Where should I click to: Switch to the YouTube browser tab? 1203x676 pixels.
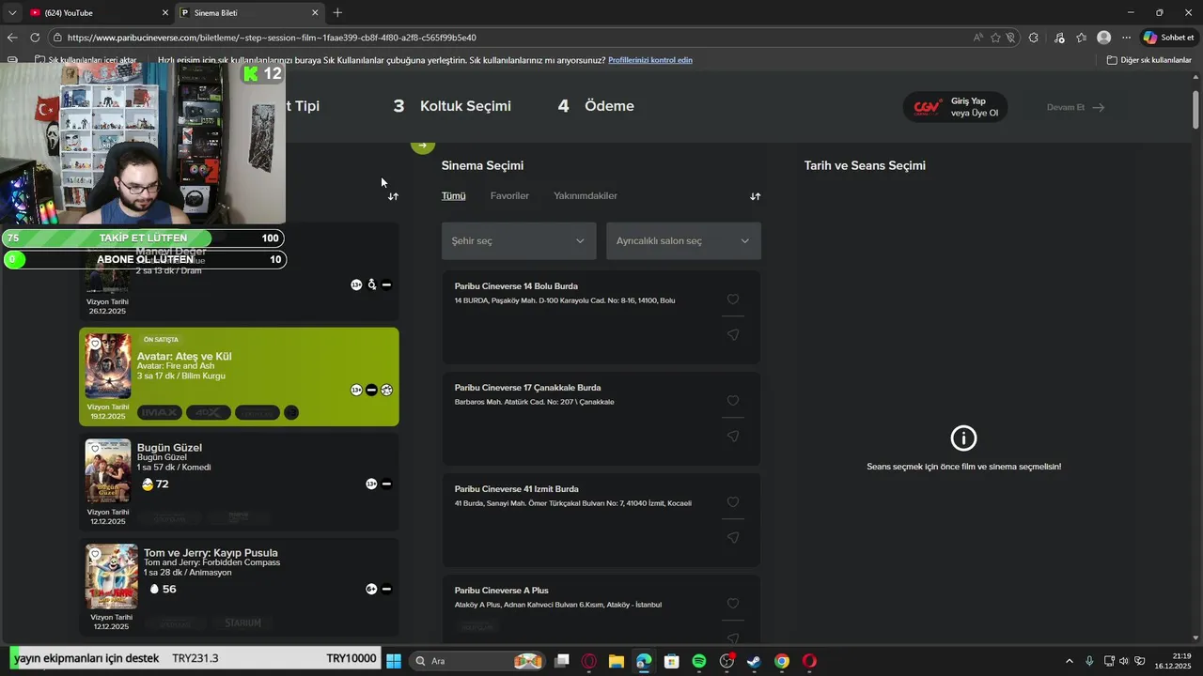tap(99, 13)
